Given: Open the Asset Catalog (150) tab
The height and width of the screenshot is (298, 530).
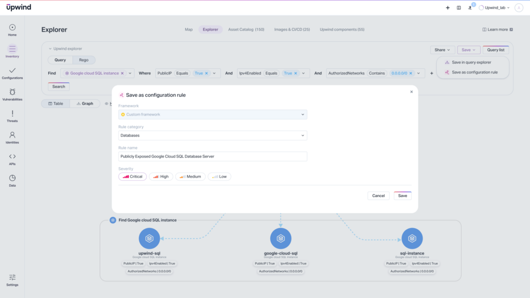Looking at the screenshot, I should (x=246, y=29).
